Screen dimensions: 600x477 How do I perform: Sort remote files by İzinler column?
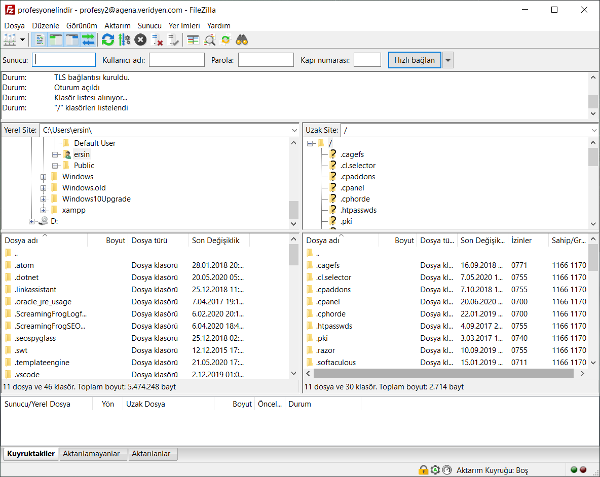pyautogui.click(x=528, y=241)
